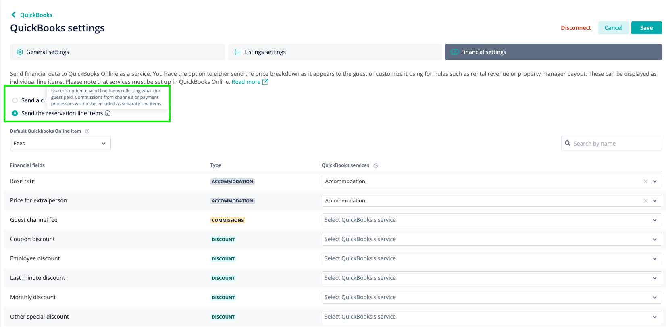Switch to the Financial settings tab
666x327 pixels.
point(554,52)
